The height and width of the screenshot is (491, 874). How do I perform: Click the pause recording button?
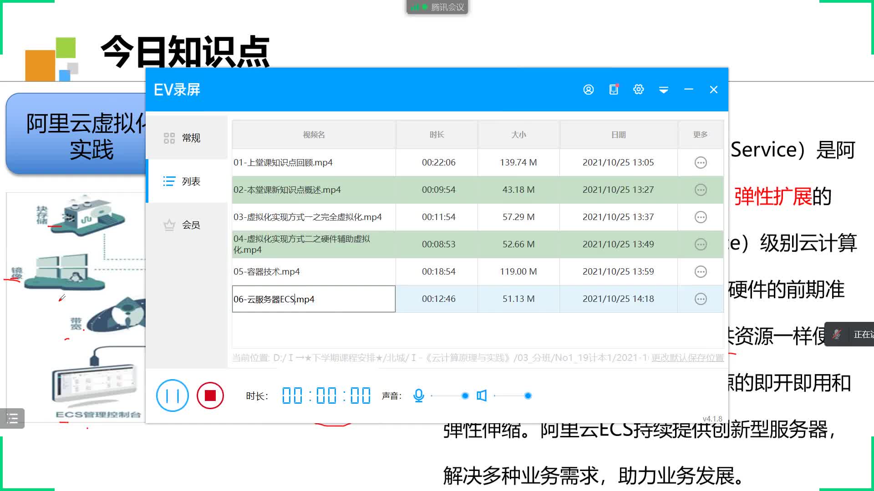click(173, 396)
